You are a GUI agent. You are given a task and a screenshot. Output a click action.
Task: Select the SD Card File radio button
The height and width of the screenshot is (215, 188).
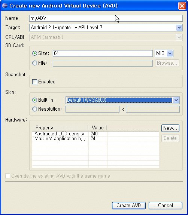click(34, 63)
